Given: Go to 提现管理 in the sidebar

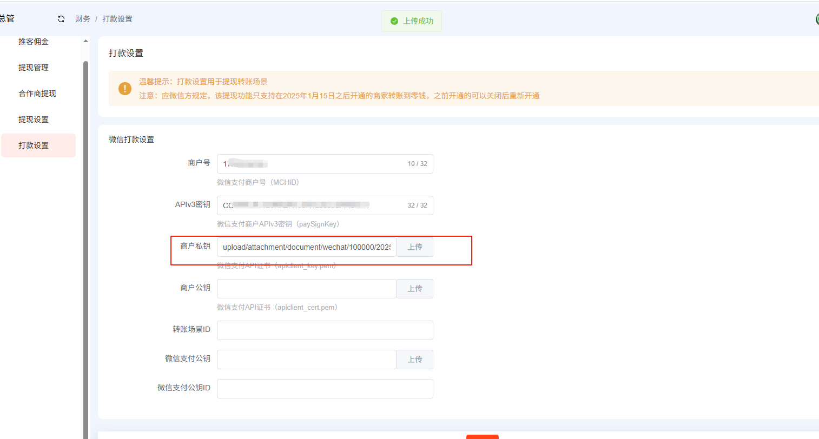Looking at the screenshot, I should [34, 68].
